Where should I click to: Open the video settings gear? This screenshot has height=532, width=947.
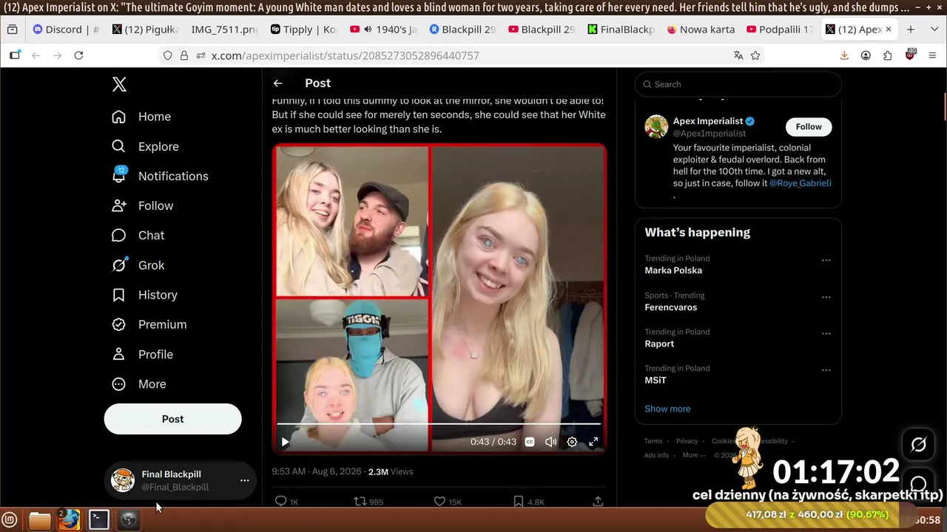pos(572,442)
